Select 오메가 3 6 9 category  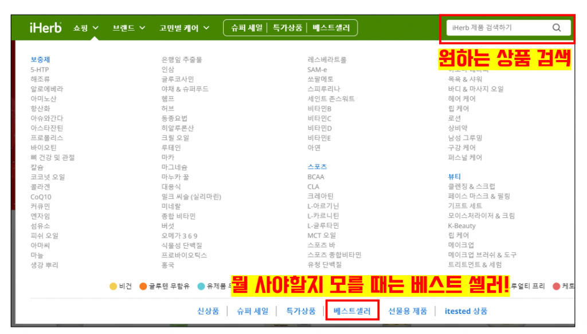(x=179, y=236)
